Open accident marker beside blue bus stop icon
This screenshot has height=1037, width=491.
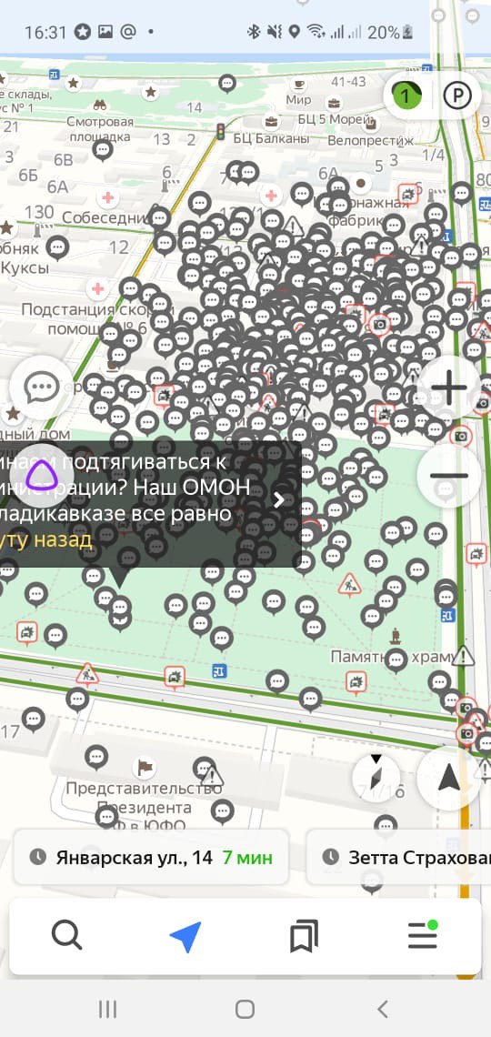174,677
